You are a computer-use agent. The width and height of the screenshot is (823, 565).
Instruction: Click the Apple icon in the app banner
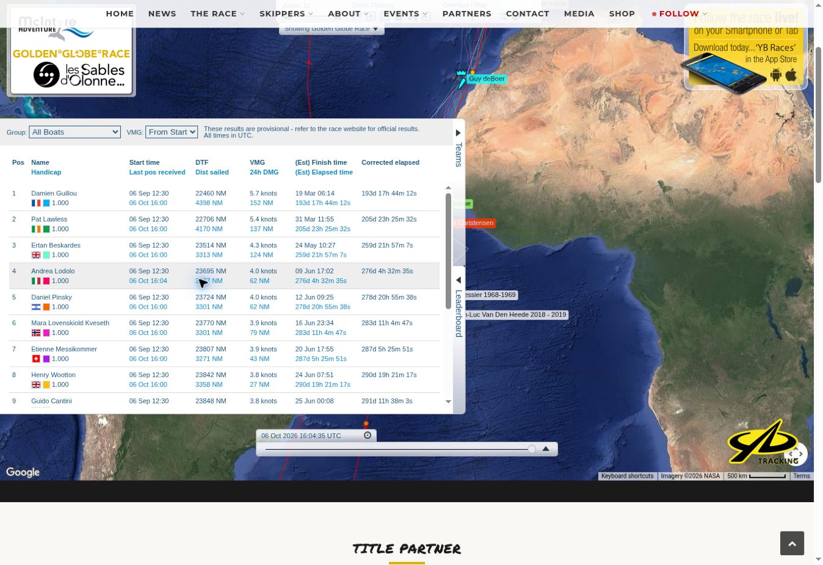[791, 75]
